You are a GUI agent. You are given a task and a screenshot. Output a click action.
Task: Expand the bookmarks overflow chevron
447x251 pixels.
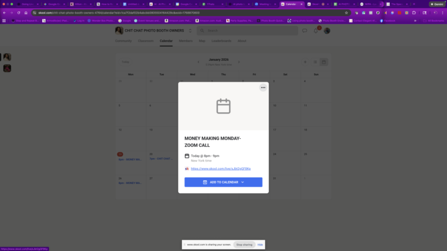tap(415, 21)
